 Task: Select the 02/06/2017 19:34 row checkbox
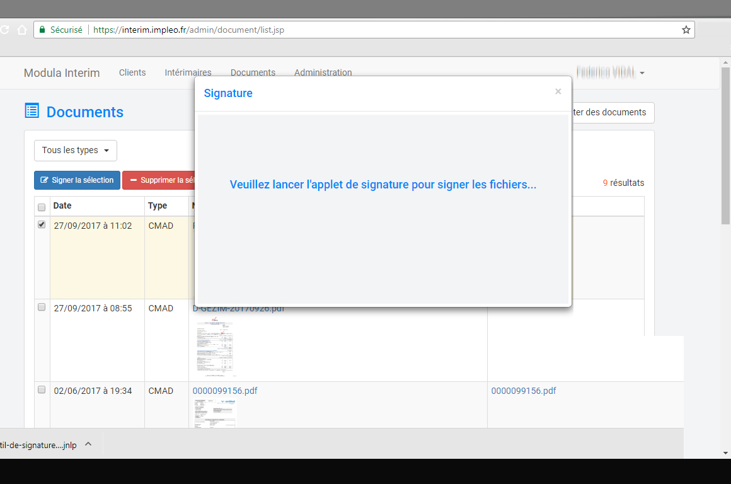tap(42, 389)
